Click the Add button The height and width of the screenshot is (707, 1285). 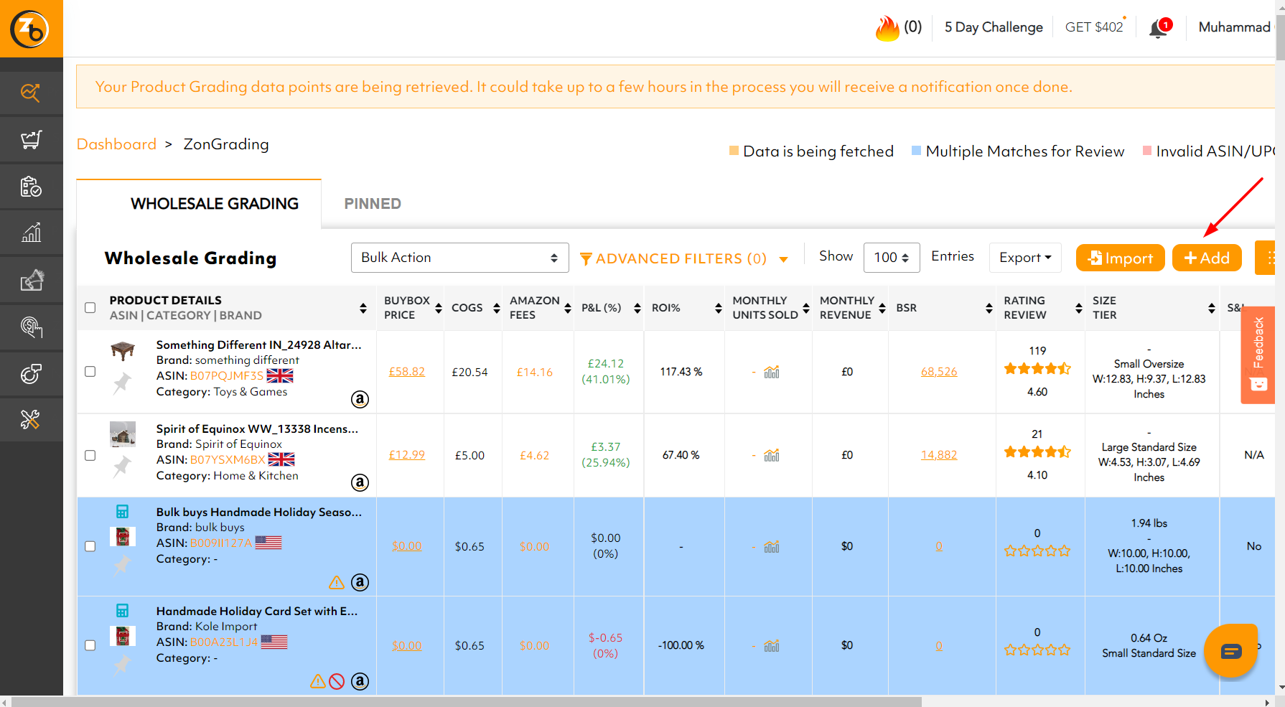(x=1207, y=258)
